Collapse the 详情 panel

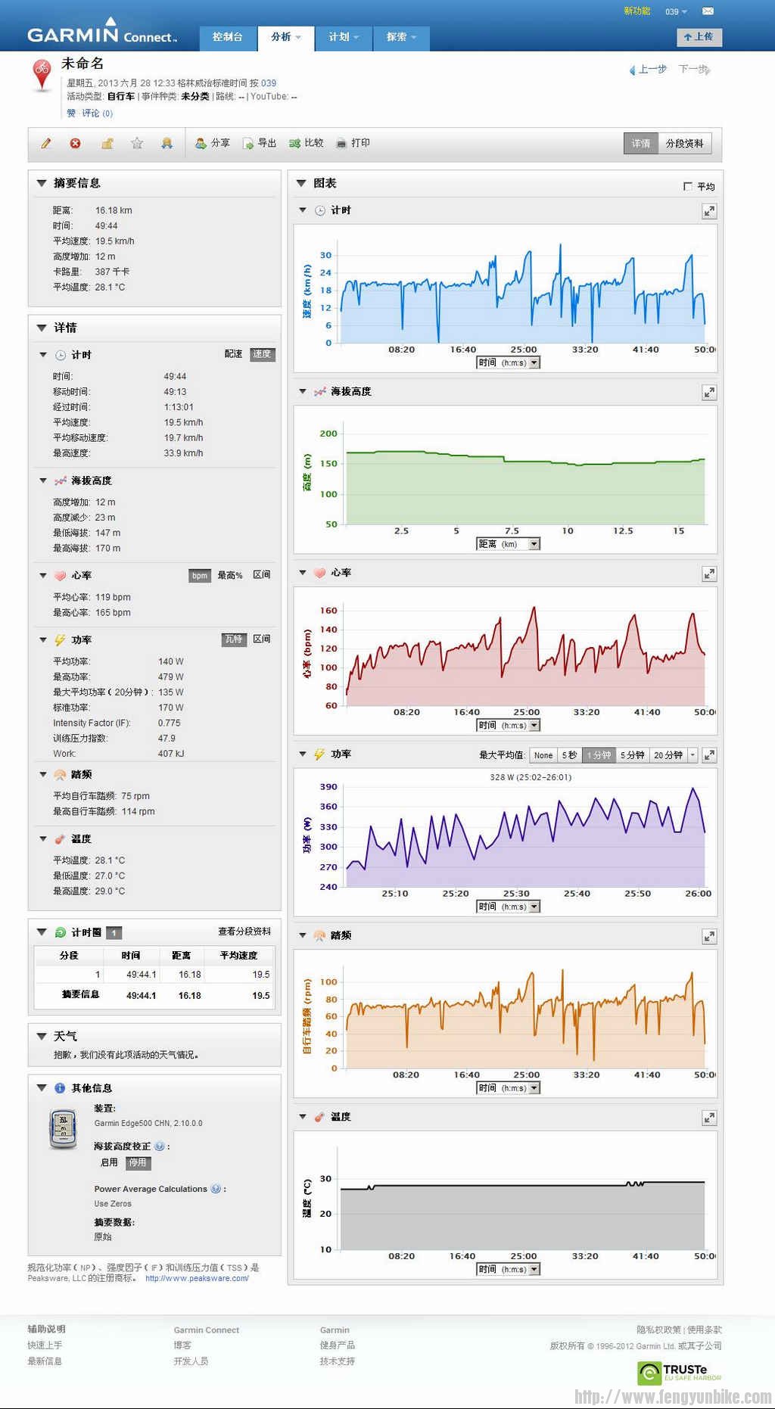point(42,328)
